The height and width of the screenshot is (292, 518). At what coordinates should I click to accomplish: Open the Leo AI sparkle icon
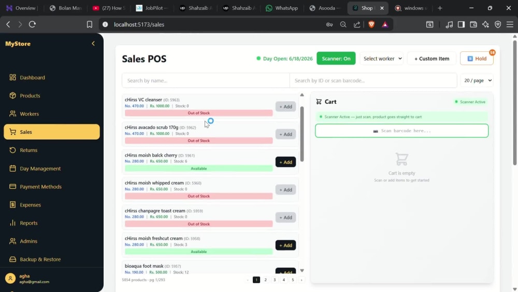coord(486,24)
